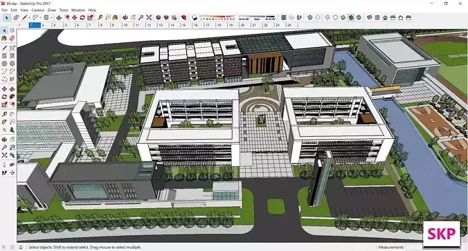Click the Make Component icon in the left palette
Viewport: 468px width, 251px height.
[12, 30]
